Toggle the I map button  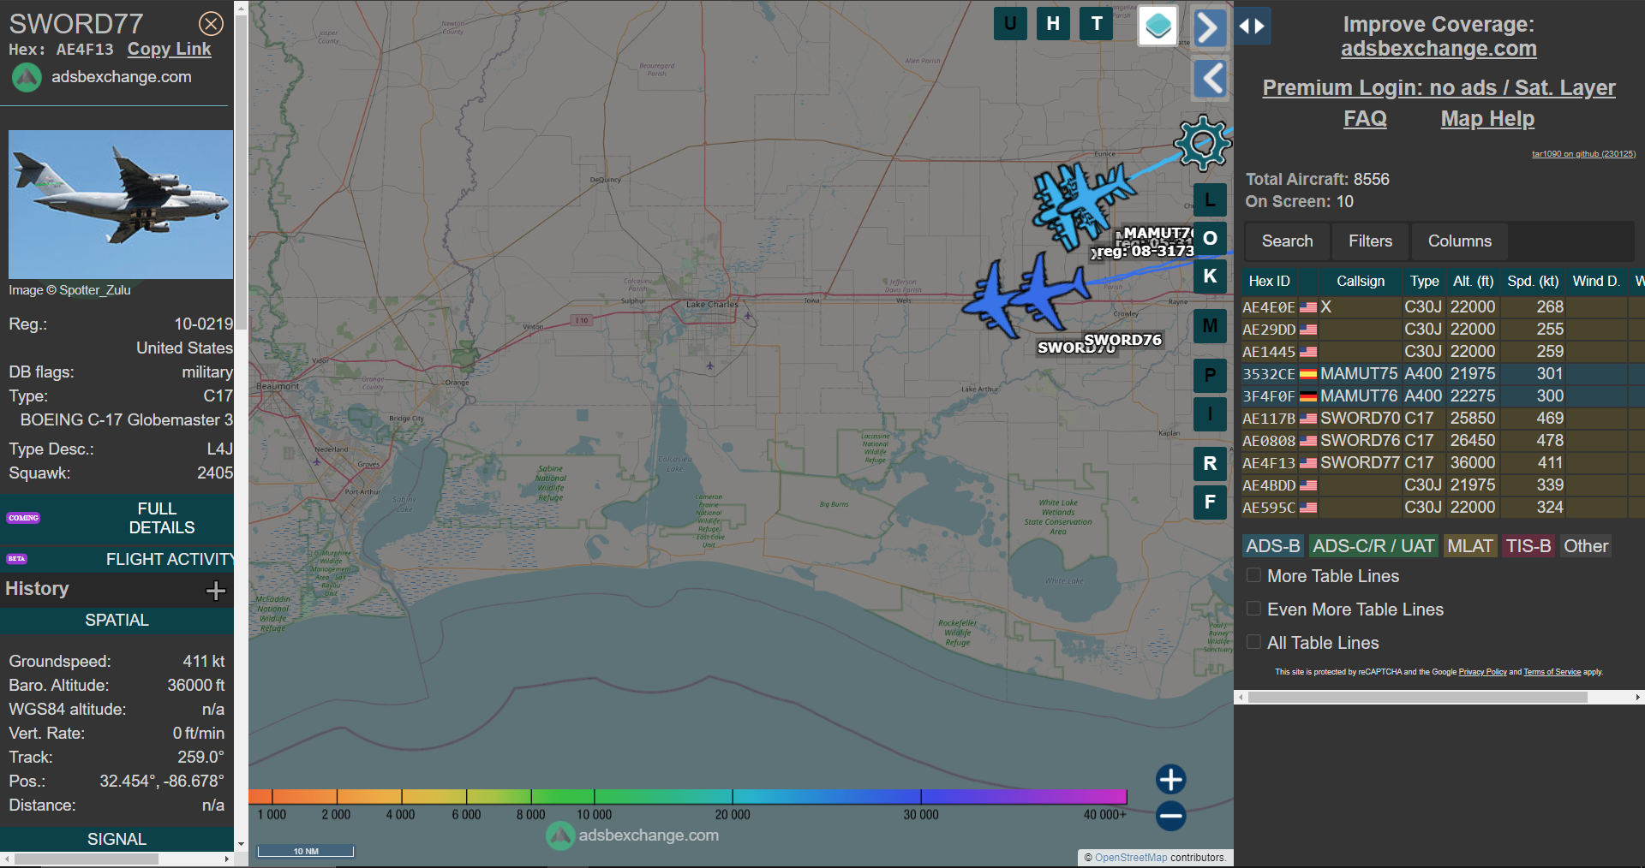(1210, 414)
